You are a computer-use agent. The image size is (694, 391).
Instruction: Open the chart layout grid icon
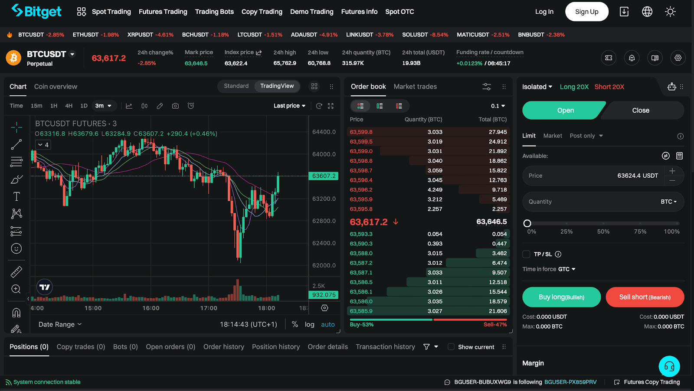314,86
